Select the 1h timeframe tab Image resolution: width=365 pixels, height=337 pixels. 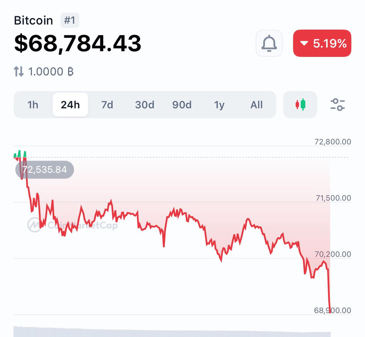tap(33, 105)
